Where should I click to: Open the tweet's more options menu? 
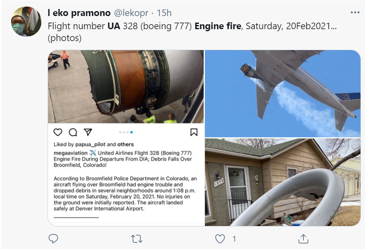pyautogui.click(x=355, y=12)
